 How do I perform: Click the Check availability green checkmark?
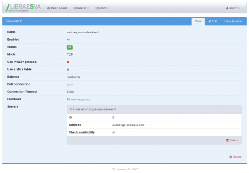click(114, 132)
